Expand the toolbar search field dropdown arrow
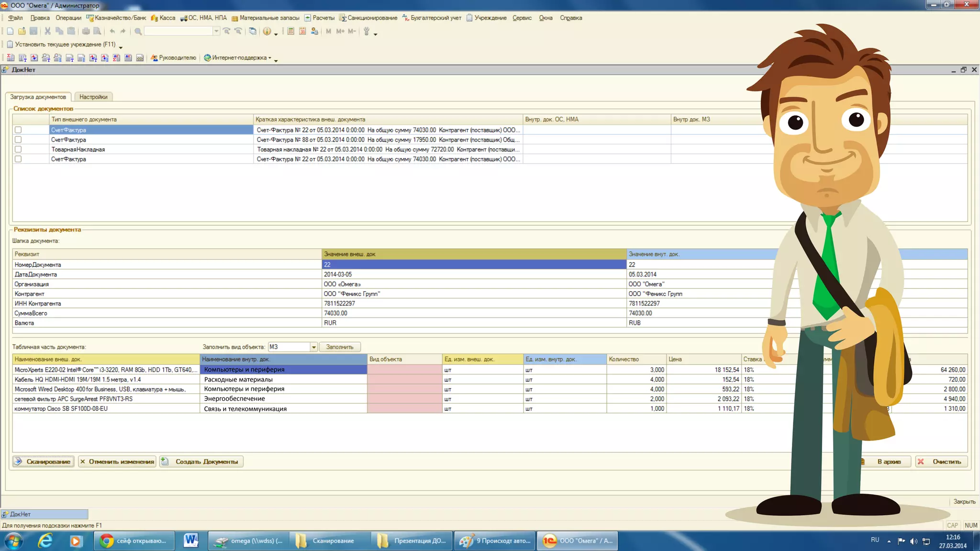 coord(216,31)
